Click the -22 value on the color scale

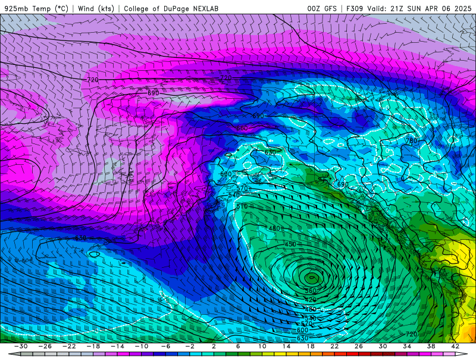point(69,346)
